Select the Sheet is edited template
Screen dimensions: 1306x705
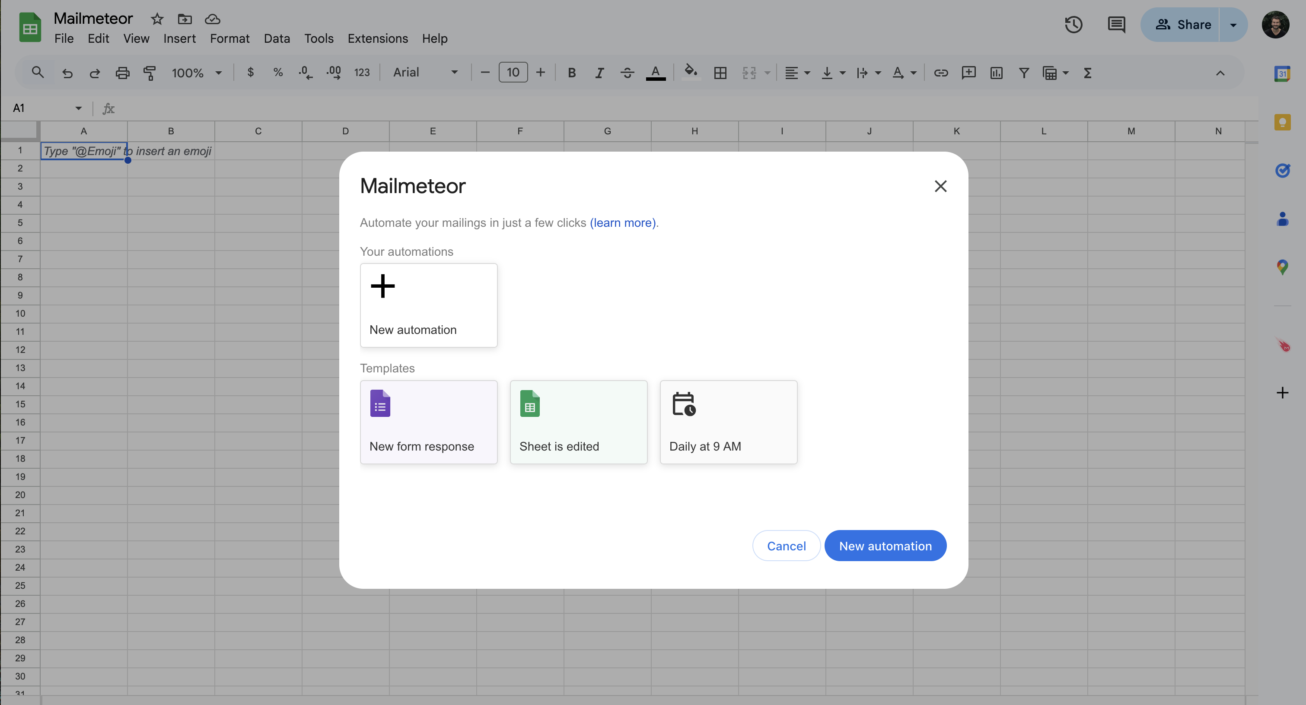pyautogui.click(x=579, y=422)
